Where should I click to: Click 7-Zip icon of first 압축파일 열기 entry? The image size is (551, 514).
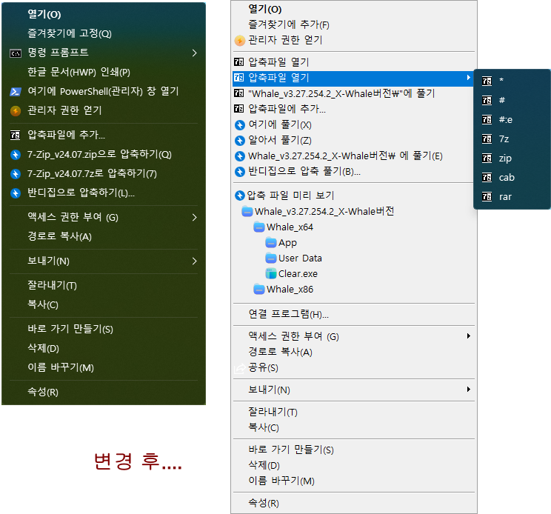(238, 62)
